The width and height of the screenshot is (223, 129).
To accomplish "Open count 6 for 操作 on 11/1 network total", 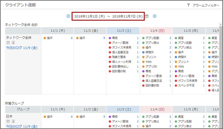I will [x=72, y=38].
